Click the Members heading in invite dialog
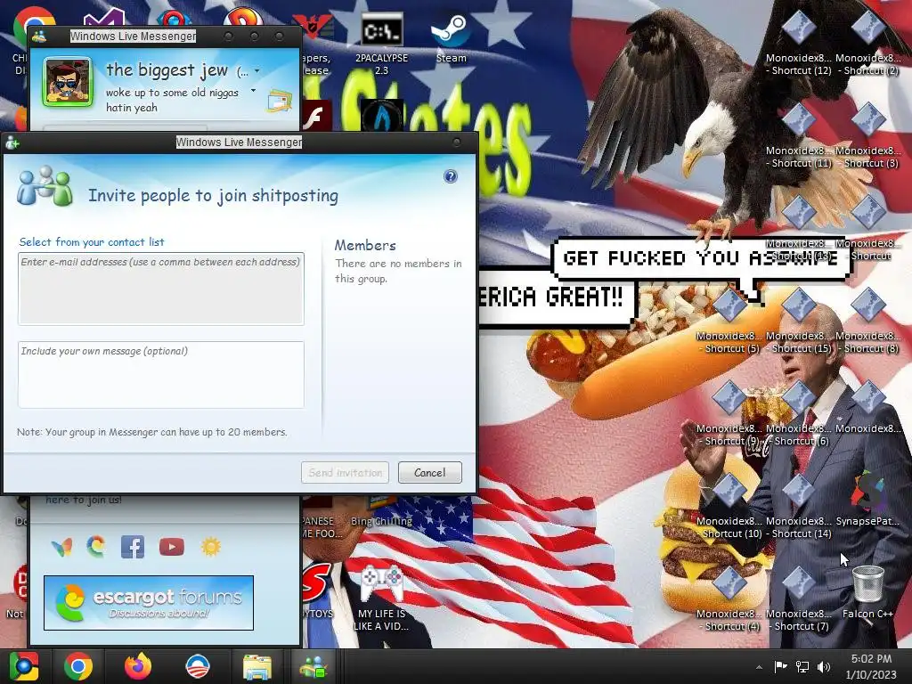This screenshot has height=684, width=912. pyautogui.click(x=365, y=246)
